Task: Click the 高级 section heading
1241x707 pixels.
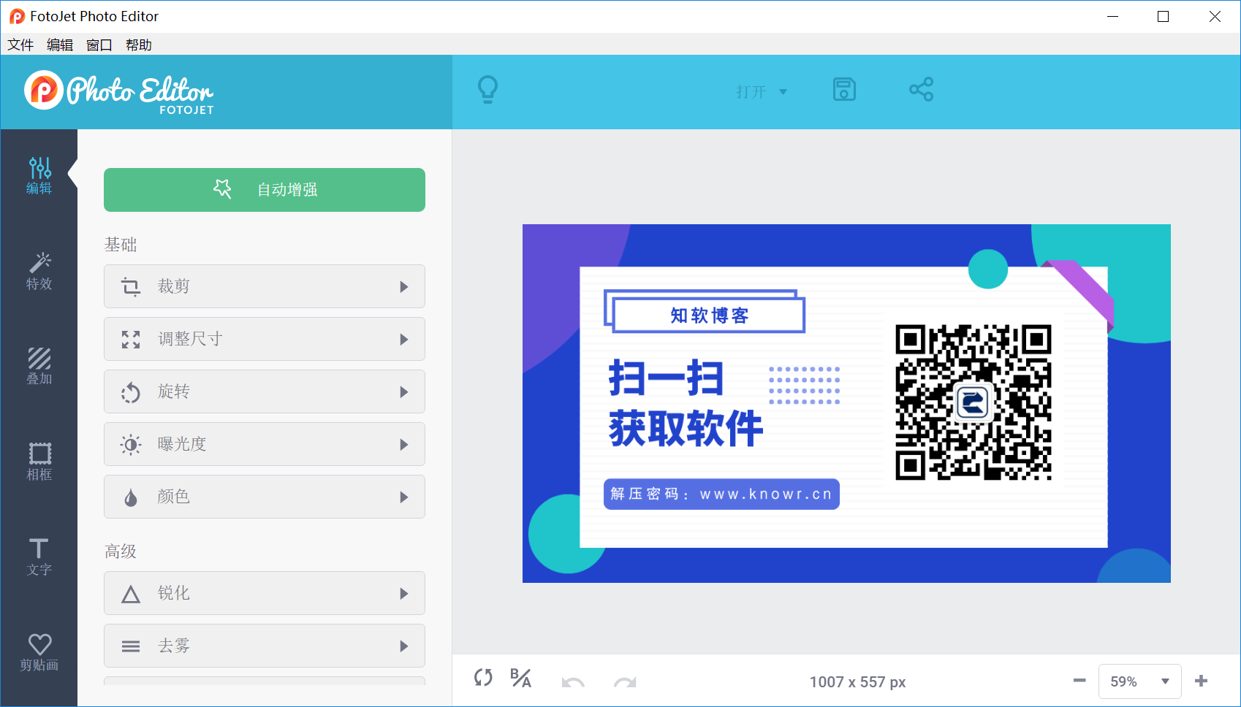Action: 121,551
